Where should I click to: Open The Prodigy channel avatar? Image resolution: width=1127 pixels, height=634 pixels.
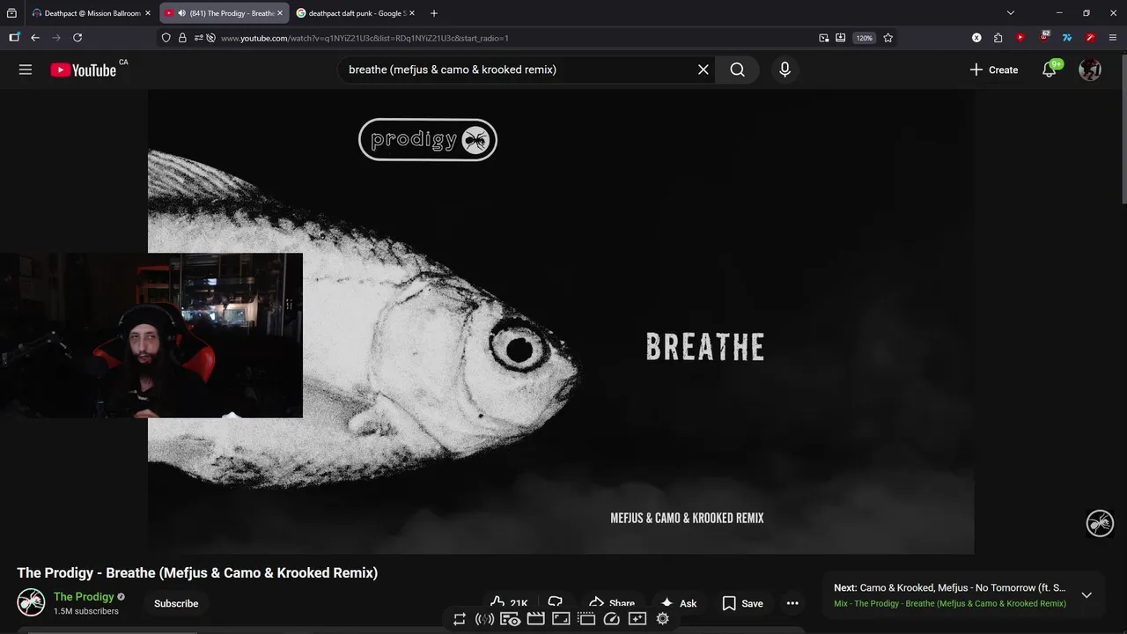(31, 602)
